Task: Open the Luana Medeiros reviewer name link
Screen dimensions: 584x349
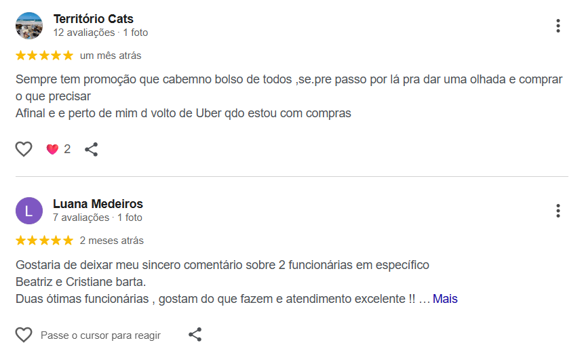Action: [98, 204]
